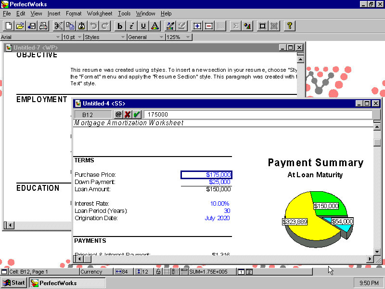The height and width of the screenshot is (289, 385).
Task: Click the spreadsheet scroll down arrow
Action: 377,251
